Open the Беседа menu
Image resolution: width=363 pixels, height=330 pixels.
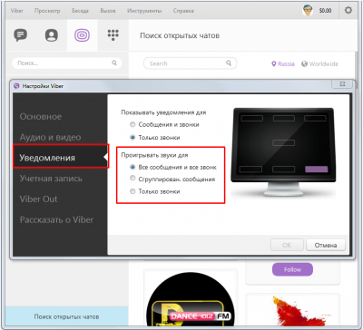pyautogui.click(x=80, y=11)
